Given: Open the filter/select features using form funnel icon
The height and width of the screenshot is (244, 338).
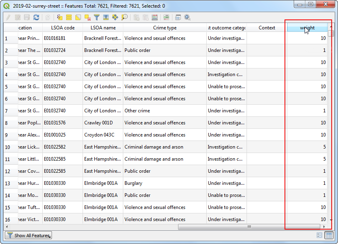Looking at the screenshot, I should (97, 17).
